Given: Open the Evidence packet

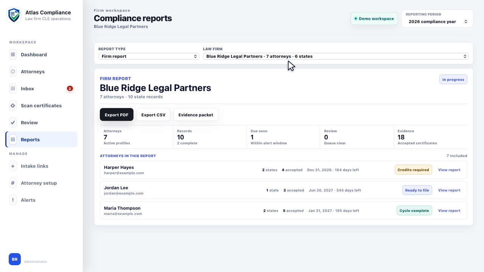Looking at the screenshot, I should coord(196,115).
